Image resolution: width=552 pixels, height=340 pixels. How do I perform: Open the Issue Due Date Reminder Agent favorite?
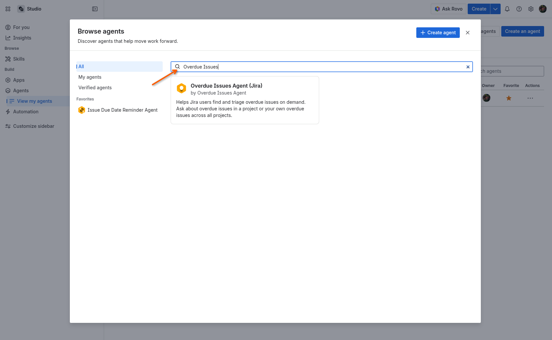click(x=120, y=110)
